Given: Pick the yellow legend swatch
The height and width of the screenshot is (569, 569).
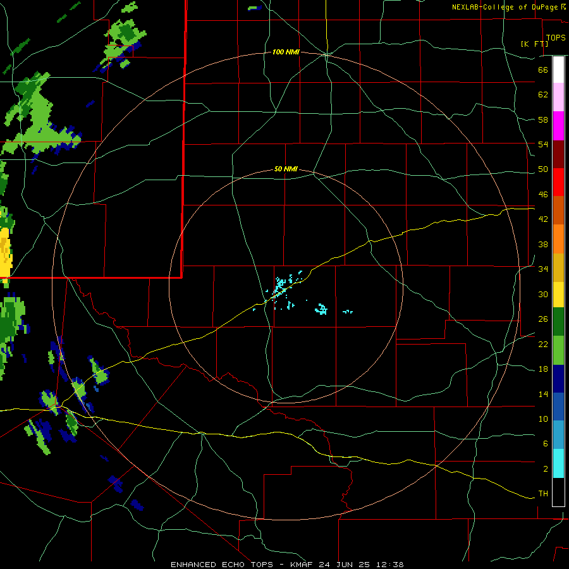Looking at the screenshot, I should pos(558,295).
